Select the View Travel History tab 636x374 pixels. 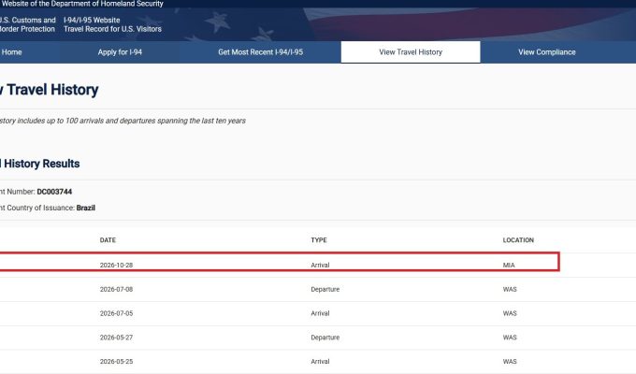(411, 52)
